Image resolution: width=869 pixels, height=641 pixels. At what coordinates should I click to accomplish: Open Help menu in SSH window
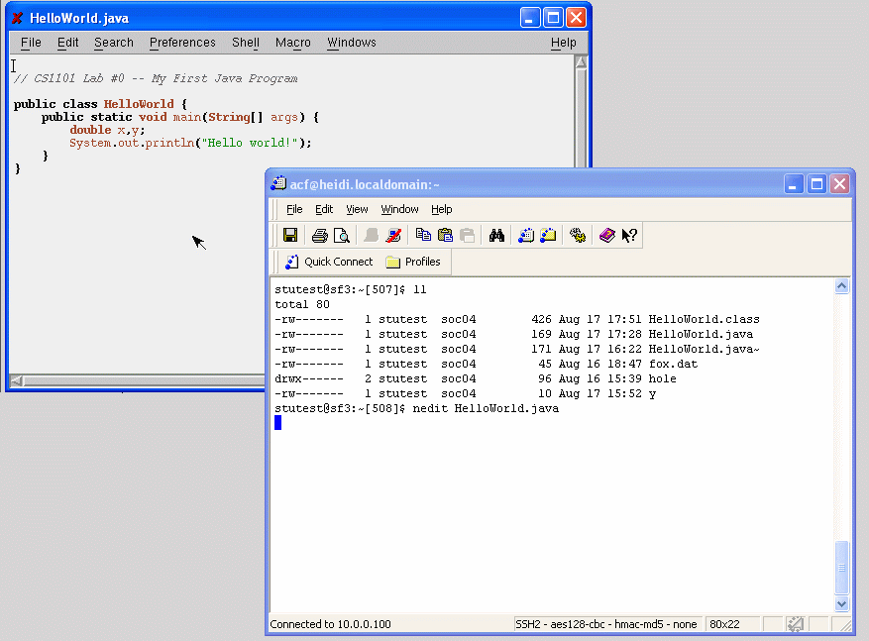click(x=442, y=209)
